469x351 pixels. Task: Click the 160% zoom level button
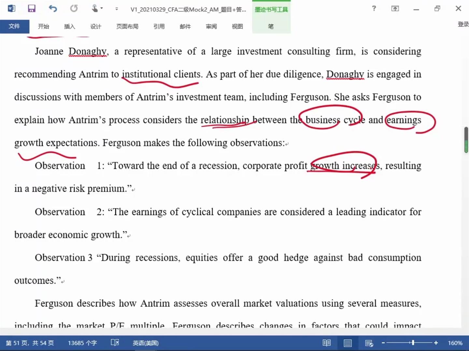[x=455, y=343]
